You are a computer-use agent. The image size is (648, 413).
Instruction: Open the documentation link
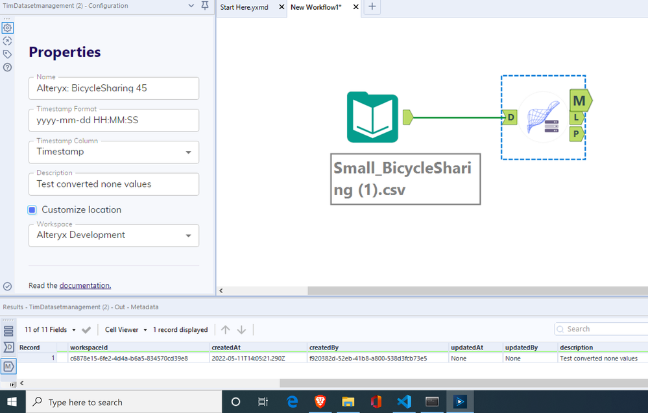pyautogui.click(x=84, y=285)
